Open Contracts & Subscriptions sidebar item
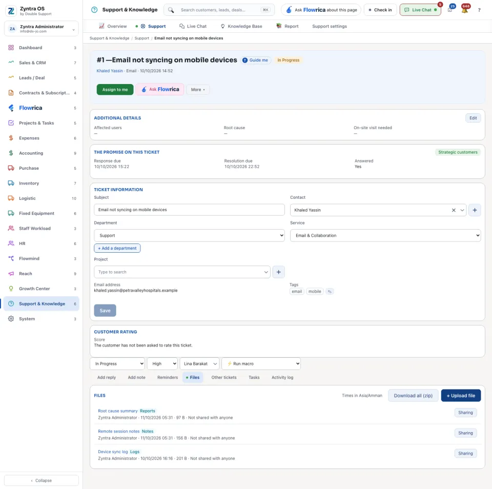 (42, 93)
